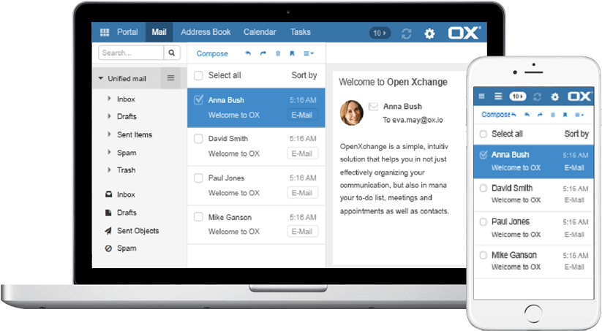This screenshot has width=602, height=331.
Task: Open the 10 notifications badge dropdown on the laptop
Action: [380, 33]
